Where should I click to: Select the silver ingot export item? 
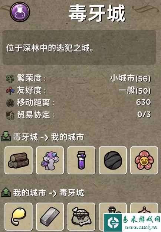click(50, 217)
